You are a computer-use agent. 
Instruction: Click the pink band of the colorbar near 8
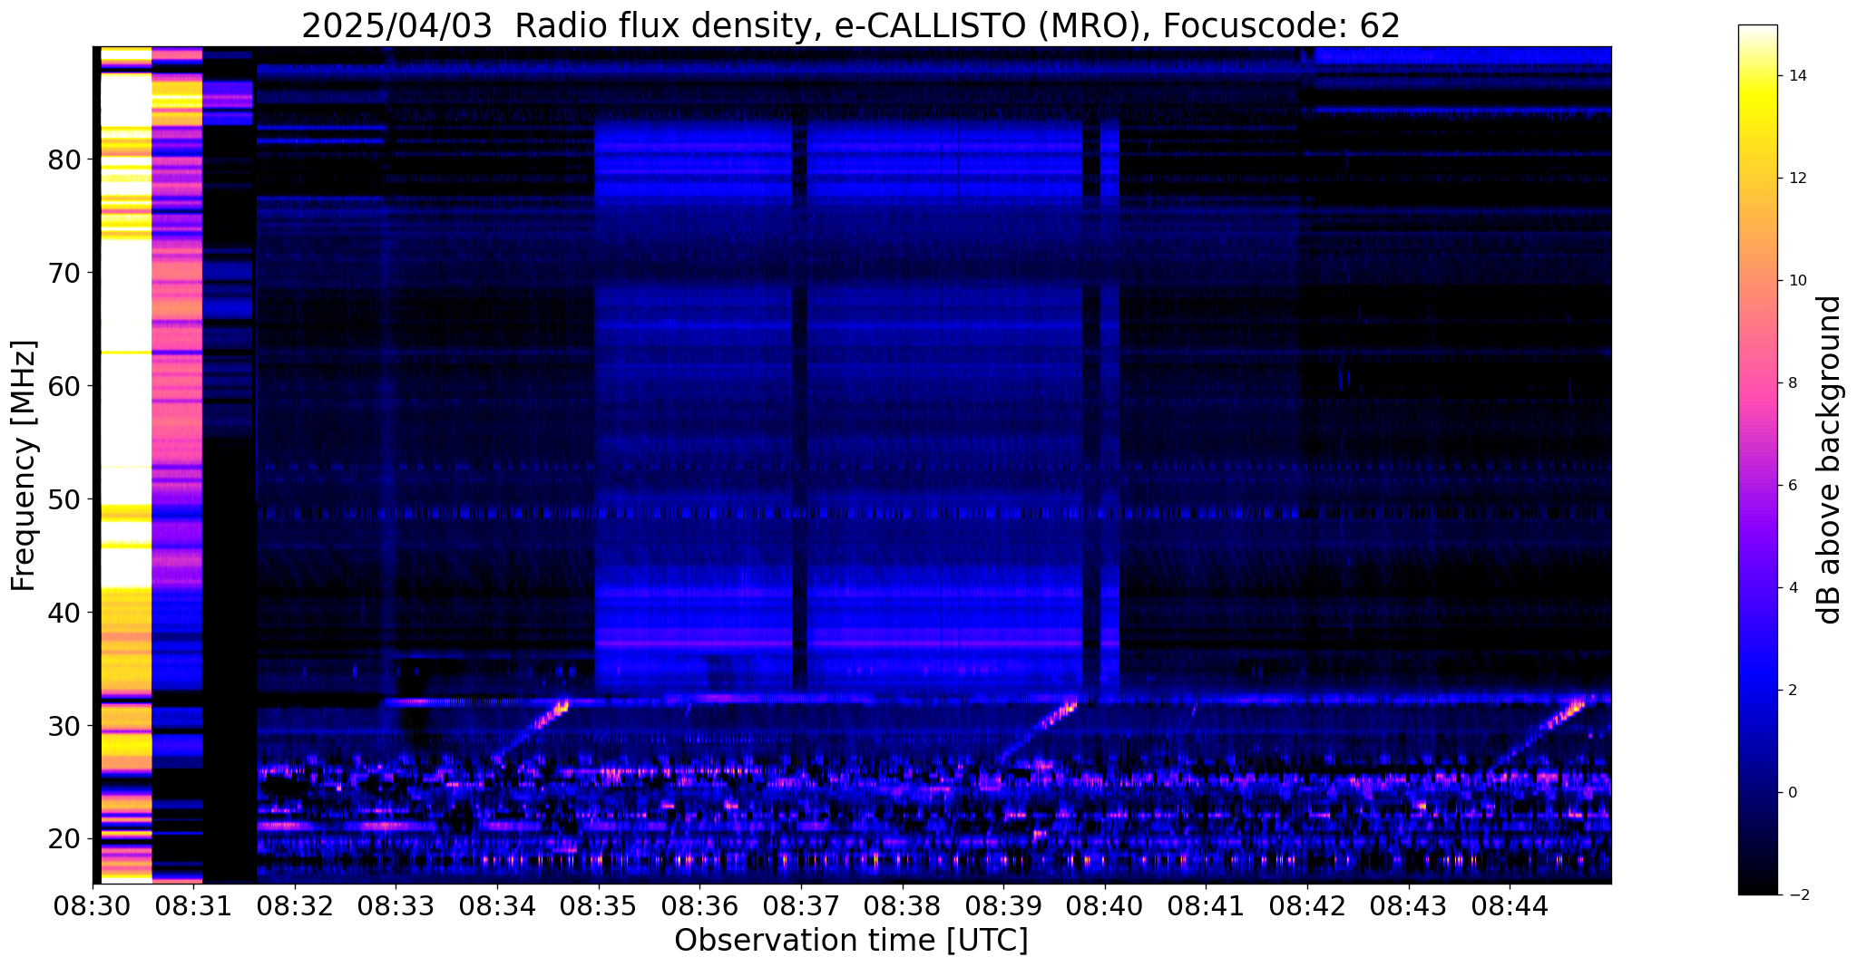1758,383
